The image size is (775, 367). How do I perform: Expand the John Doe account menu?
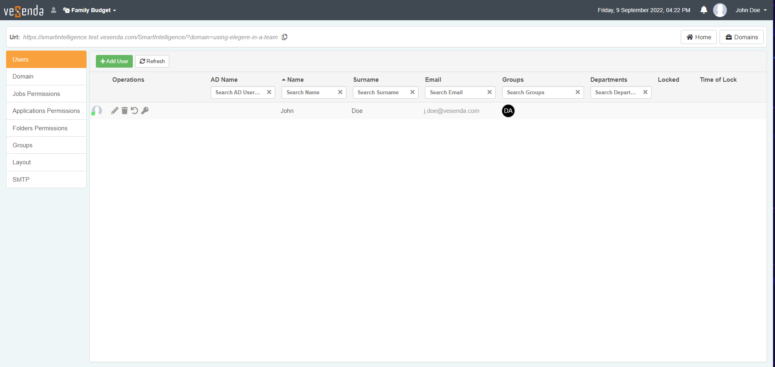pyautogui.click(x=751, y=10)
